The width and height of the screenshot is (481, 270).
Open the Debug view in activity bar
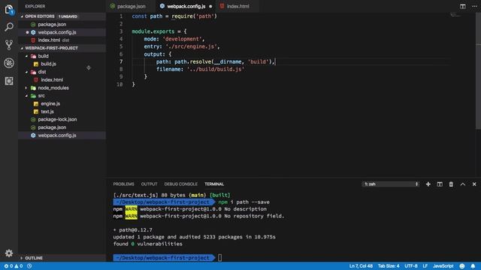click(9, 63)
